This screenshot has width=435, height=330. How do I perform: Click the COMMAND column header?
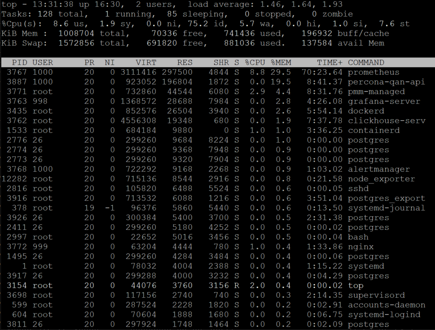(x=366, y=62)
